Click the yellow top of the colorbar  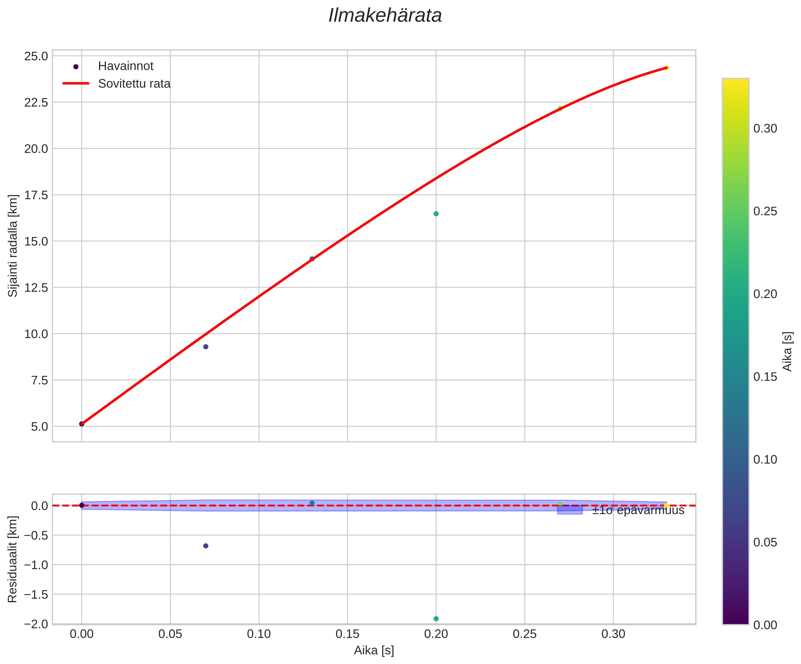pyautogui.click(x=735, y=85)
